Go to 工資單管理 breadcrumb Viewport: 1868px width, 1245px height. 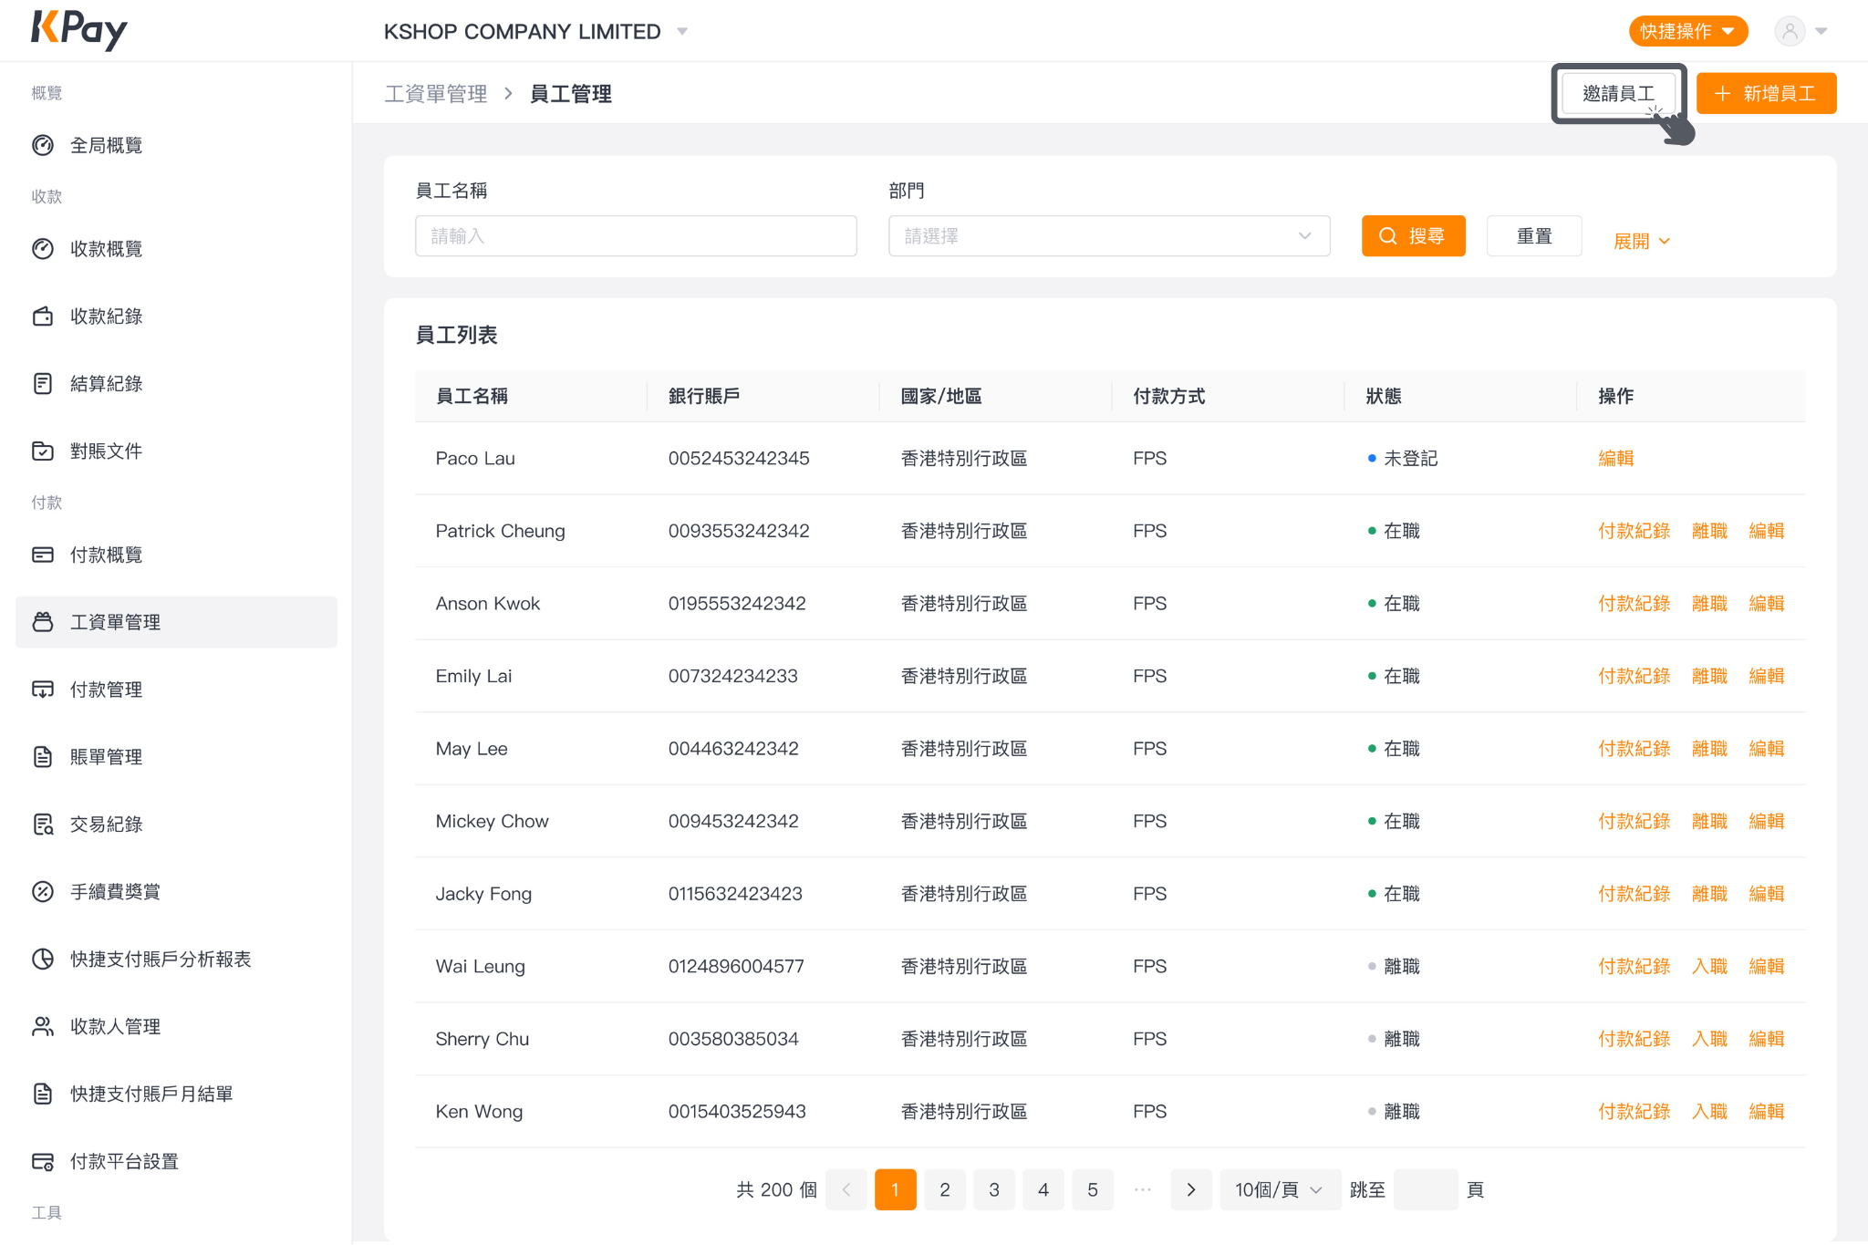point(436,94)
